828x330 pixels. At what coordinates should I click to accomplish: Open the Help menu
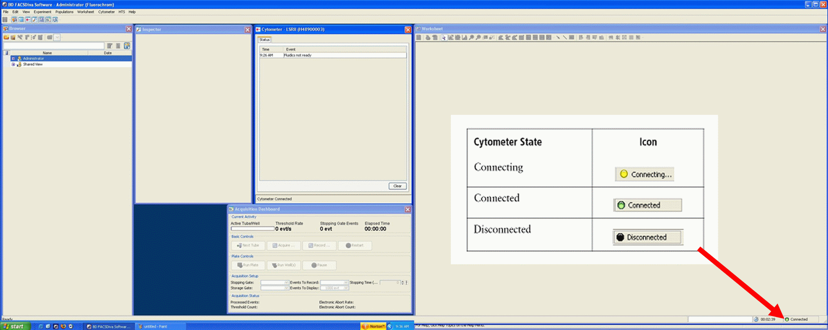coord(132,12)
